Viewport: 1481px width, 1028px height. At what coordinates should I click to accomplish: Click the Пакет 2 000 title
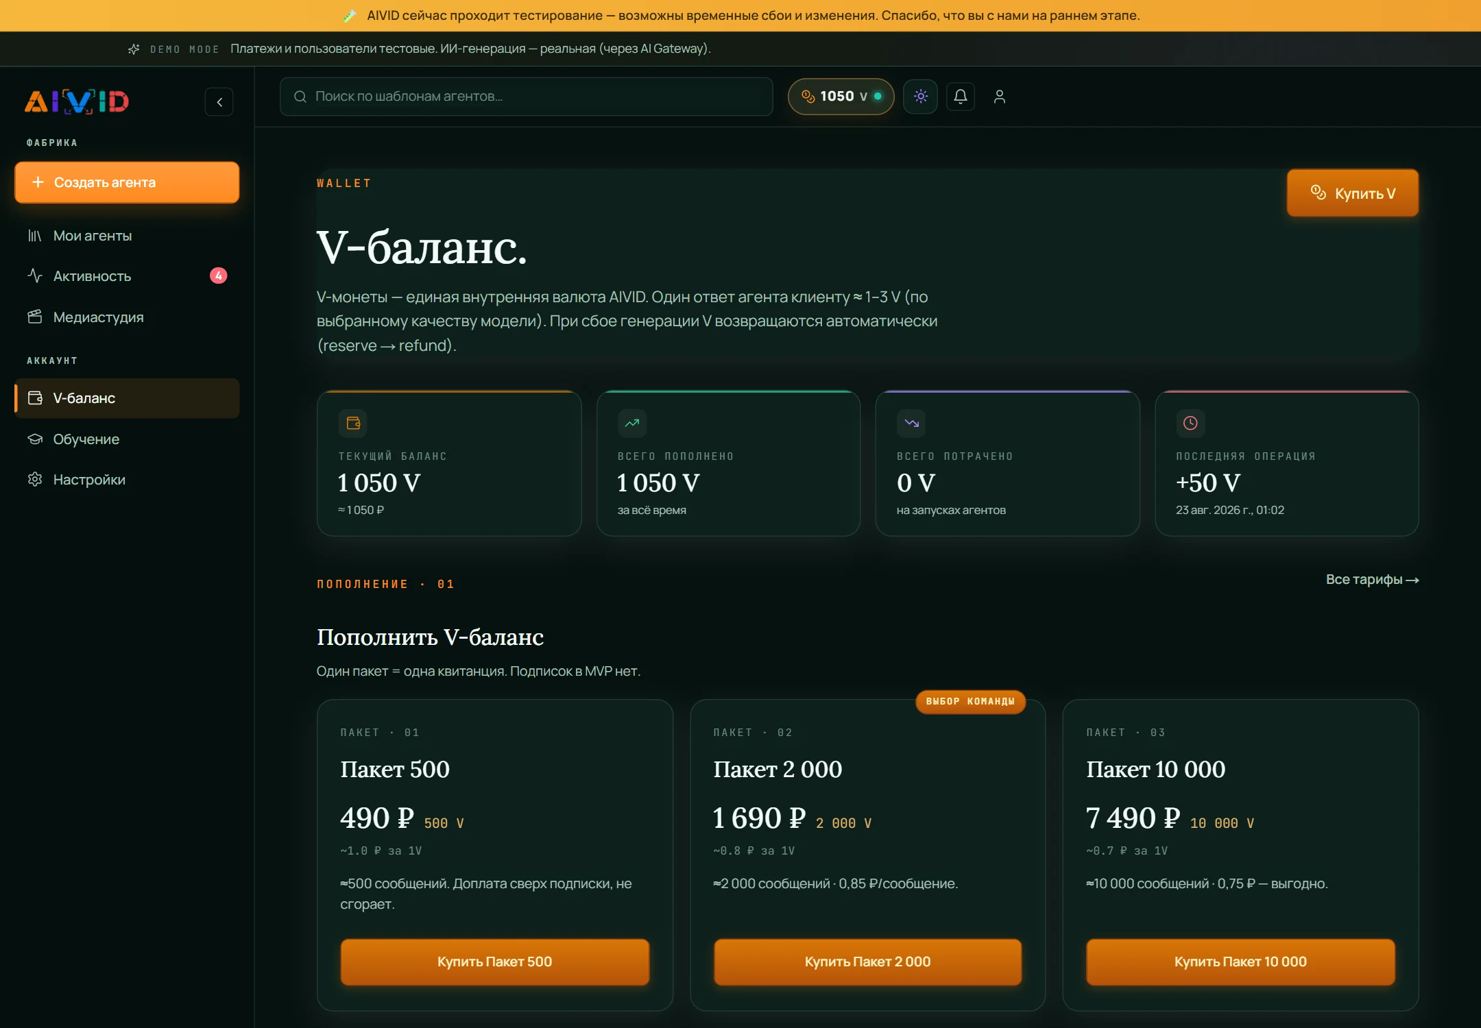778,770
